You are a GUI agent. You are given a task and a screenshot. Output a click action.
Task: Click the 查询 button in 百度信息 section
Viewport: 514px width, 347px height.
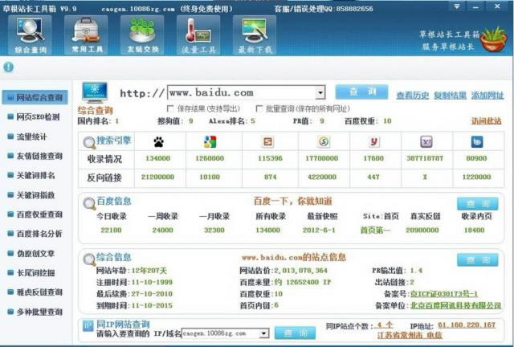[x=478, y=204]
